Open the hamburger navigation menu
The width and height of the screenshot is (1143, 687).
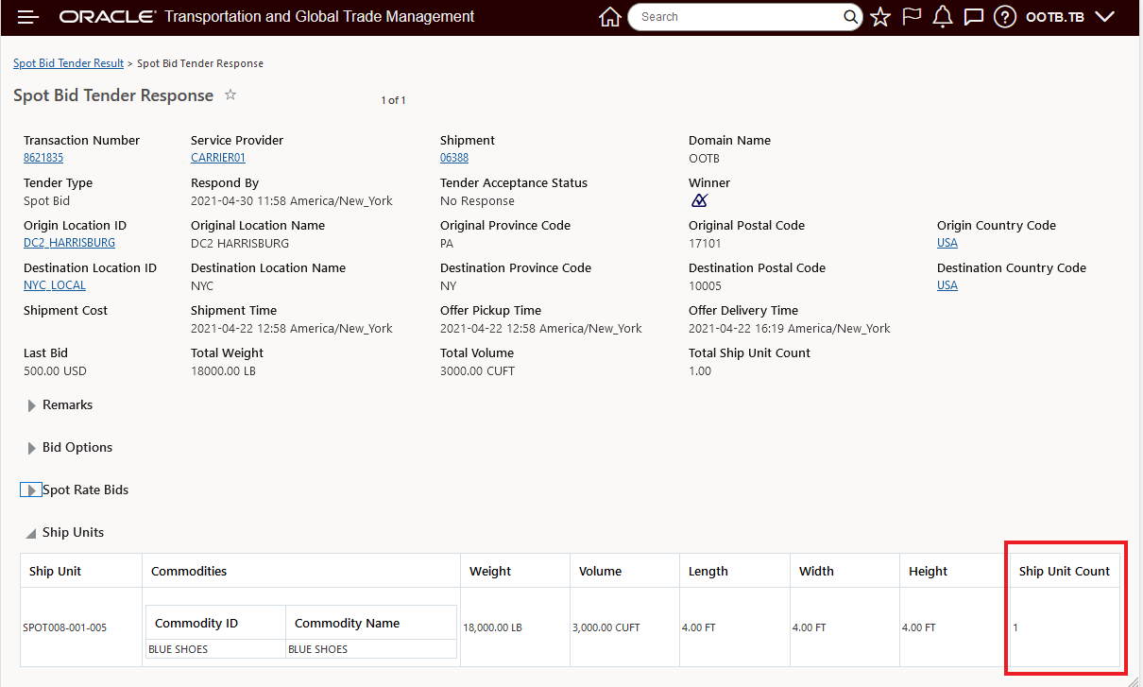click(x=28, y=17)
